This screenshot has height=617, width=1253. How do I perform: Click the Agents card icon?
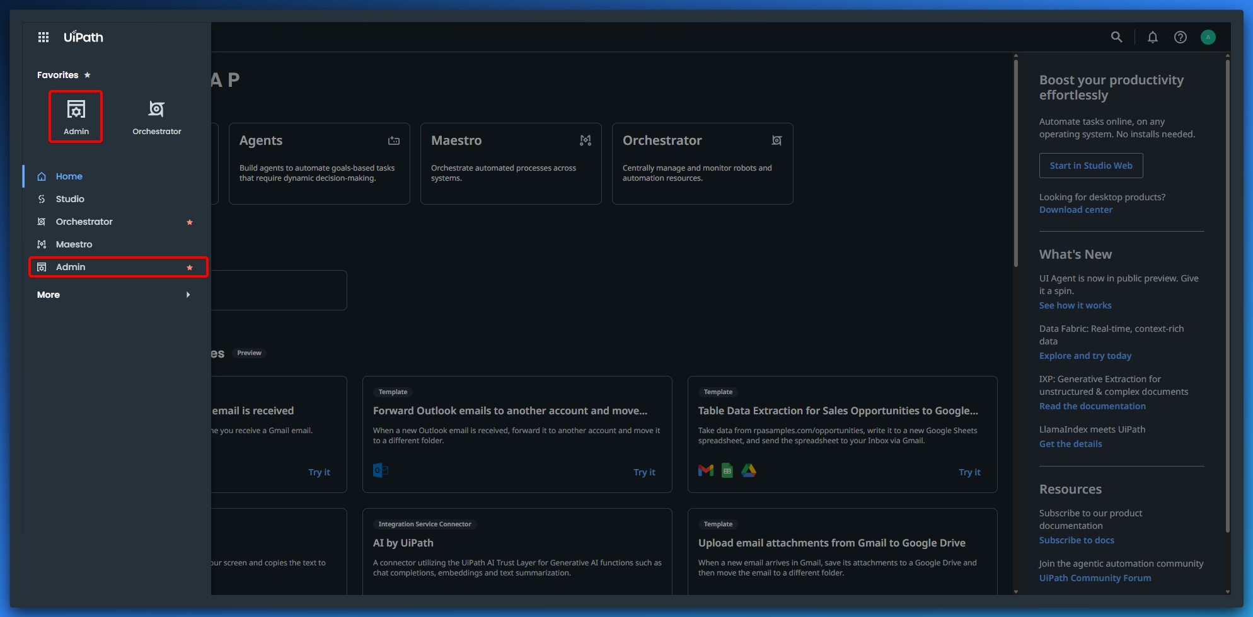(x=394, y=140)
